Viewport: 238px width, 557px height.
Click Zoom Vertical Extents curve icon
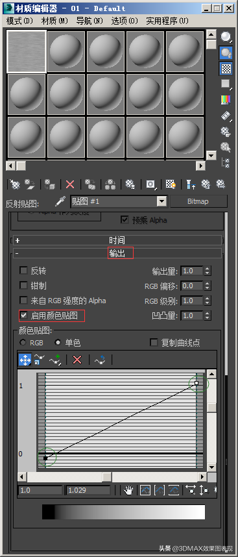click(173, 491)
